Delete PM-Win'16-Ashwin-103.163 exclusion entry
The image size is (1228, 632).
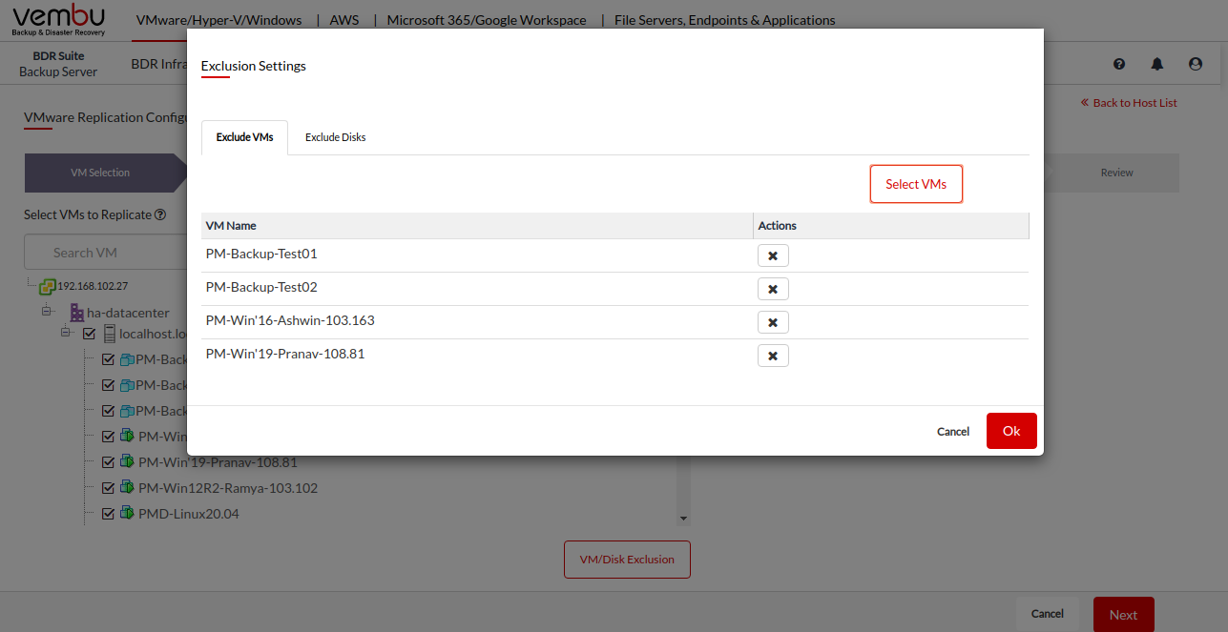(773, 322)
